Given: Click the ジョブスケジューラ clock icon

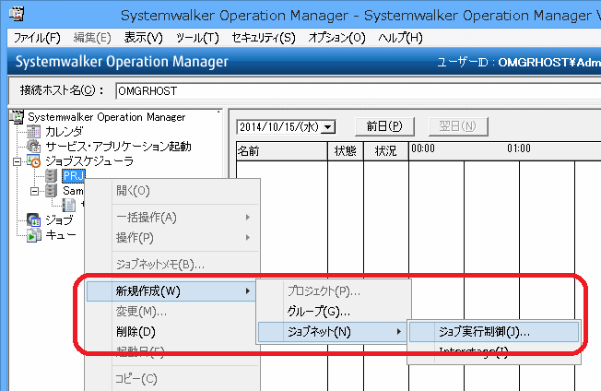Looking at the screenshot, I should [33, 161].
